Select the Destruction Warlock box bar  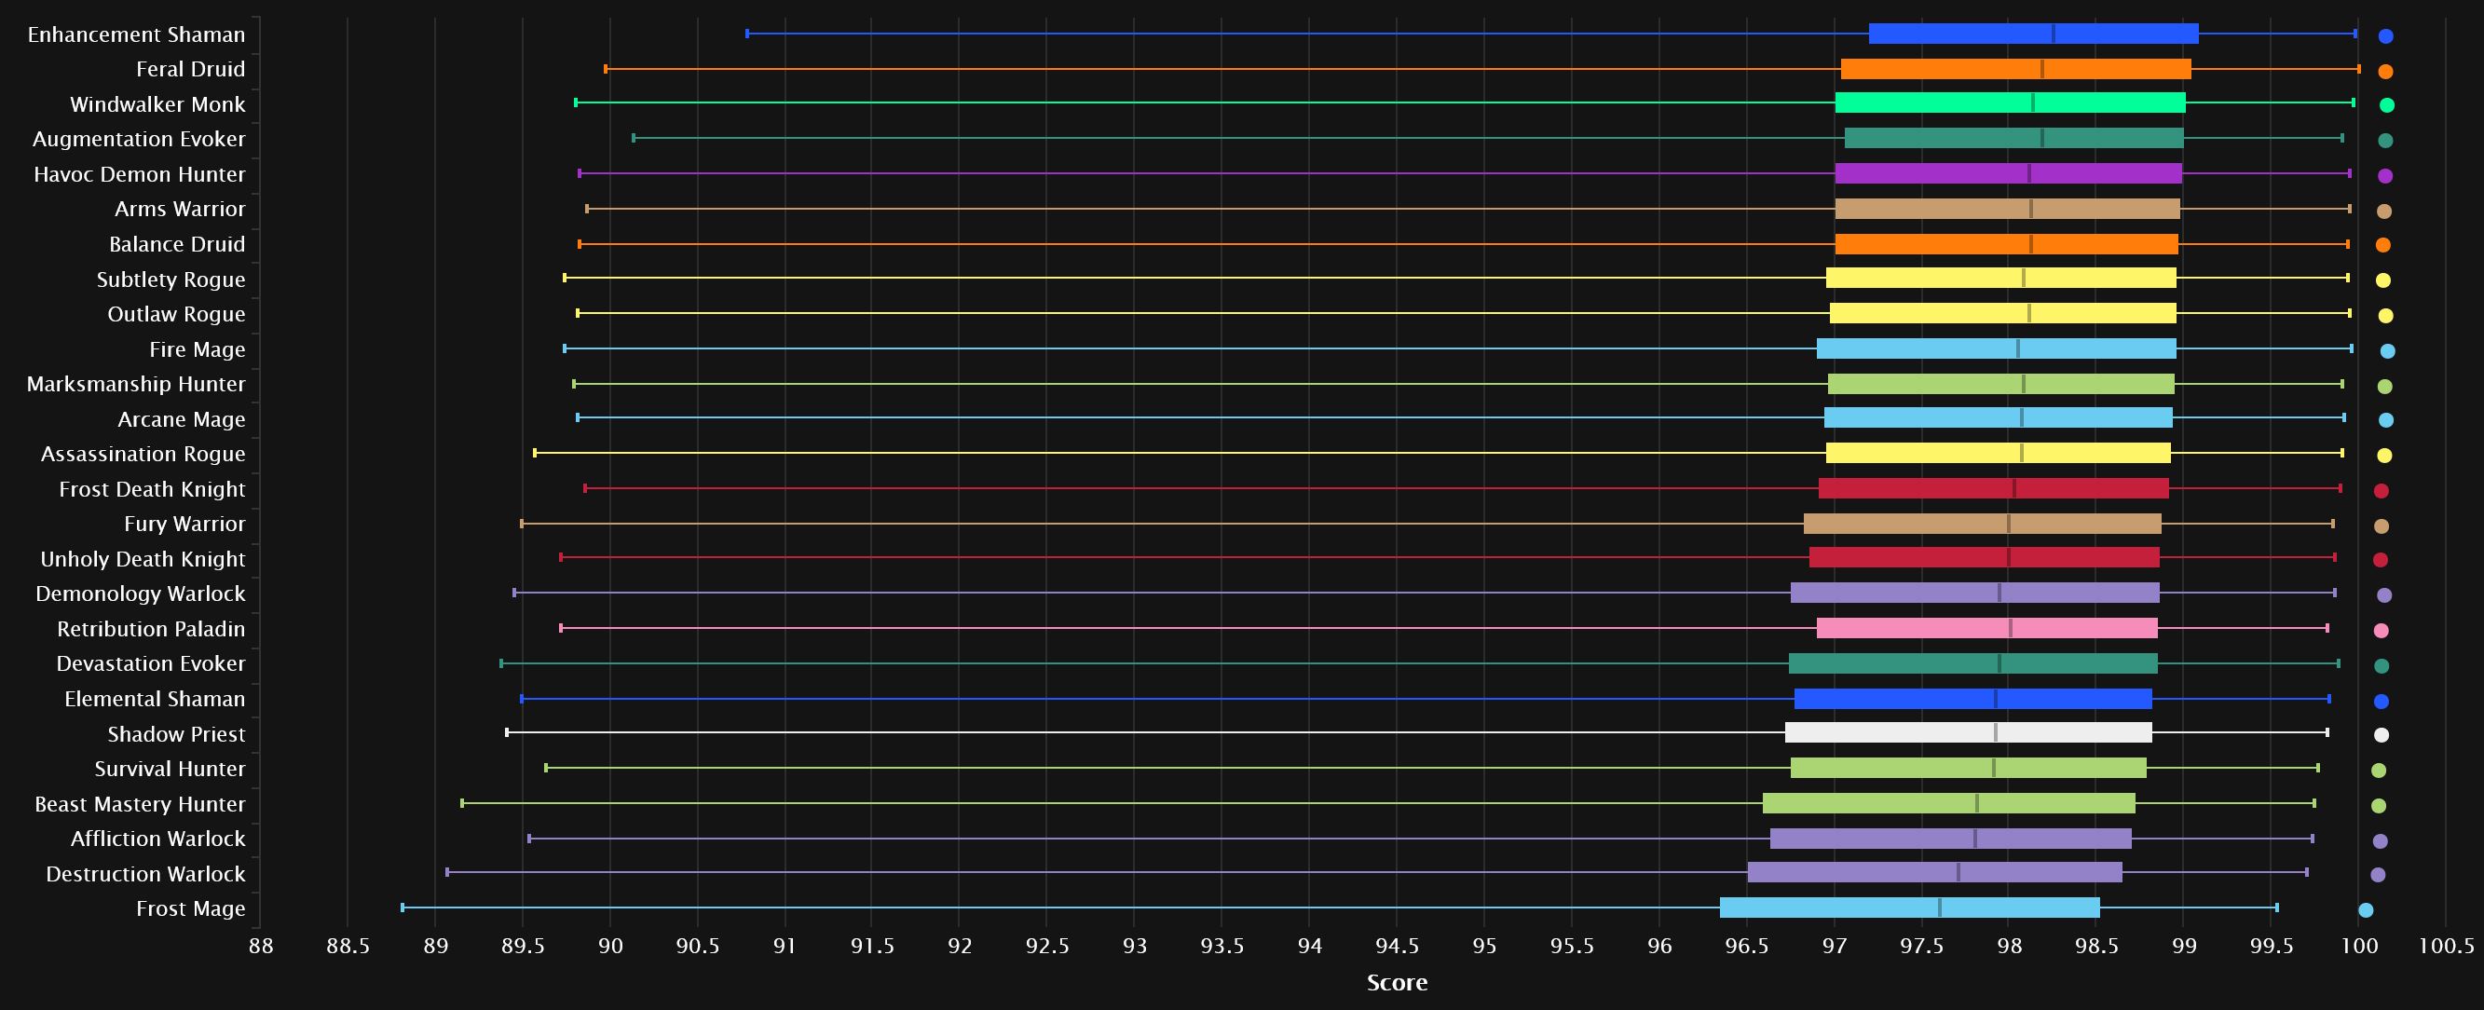click(x=1934, y=872)
